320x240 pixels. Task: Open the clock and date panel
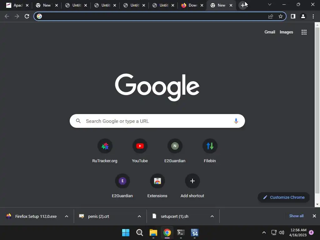tap(298, 232)
